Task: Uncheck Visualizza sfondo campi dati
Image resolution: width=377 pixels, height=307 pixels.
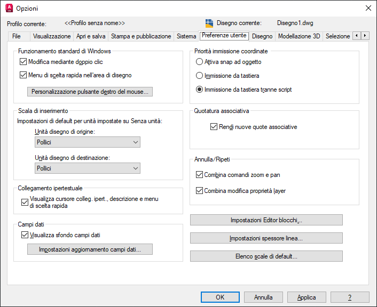Action: pos(24,235)
